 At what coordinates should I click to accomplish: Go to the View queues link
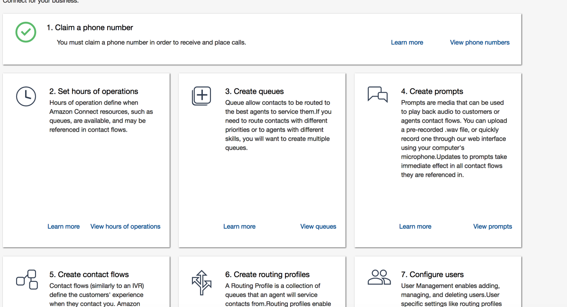coord(318,226)
